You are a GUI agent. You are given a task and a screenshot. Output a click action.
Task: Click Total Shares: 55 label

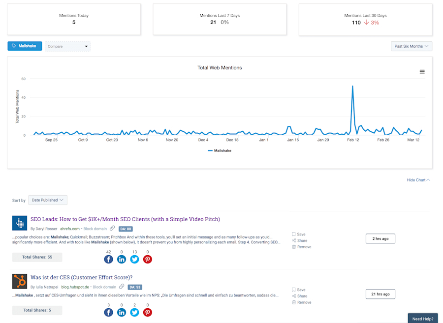click(37, 257)
